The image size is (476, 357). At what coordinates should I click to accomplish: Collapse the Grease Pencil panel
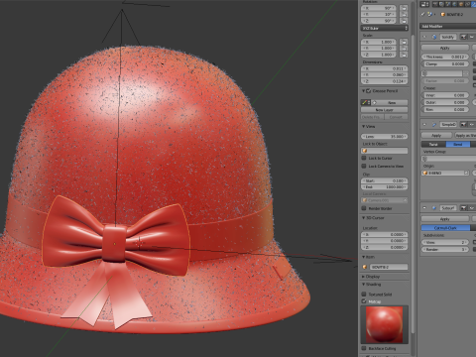pos(363,91)
